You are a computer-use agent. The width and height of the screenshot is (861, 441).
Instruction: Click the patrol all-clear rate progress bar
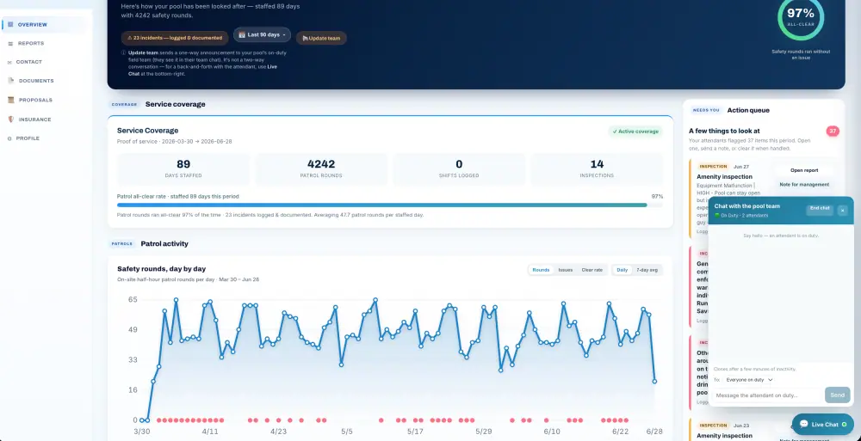pyautogui.click(x=389, y=205)
